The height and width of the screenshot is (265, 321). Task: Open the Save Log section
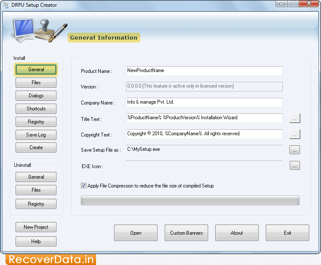pos(36,135)
